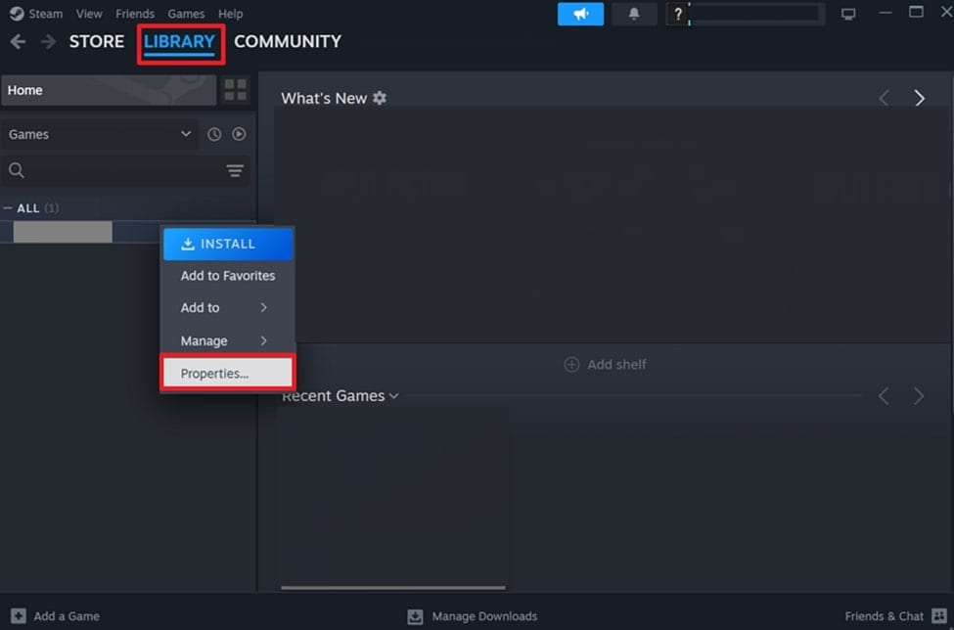Screen dimensions: 954x630
Task: Expand the Recent Games shelf dropdown
Action: 393,396
